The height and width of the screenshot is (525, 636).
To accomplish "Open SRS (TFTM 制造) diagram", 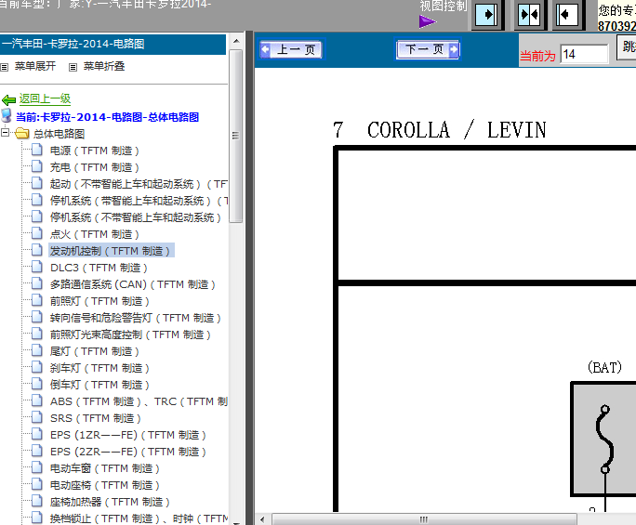I will click(x=96, y=418).
